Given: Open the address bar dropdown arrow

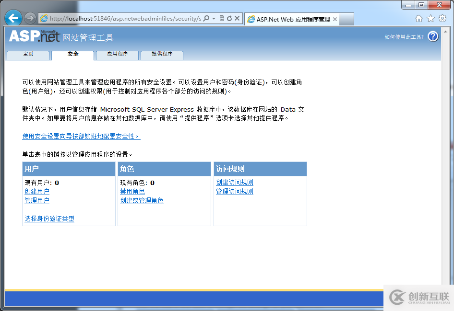Looking at the screenshot, I should tap(214, 18).
